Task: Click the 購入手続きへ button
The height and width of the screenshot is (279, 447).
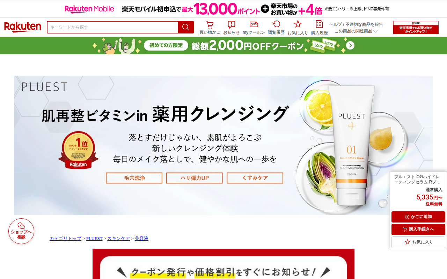Action: coord(418,229)
